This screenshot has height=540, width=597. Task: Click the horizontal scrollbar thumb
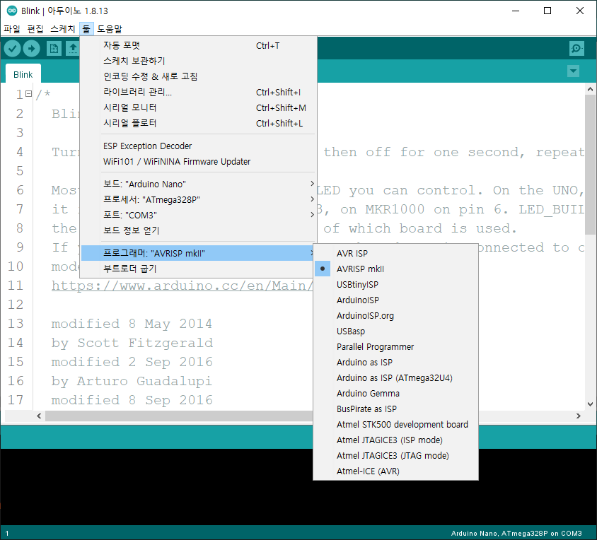179,416
